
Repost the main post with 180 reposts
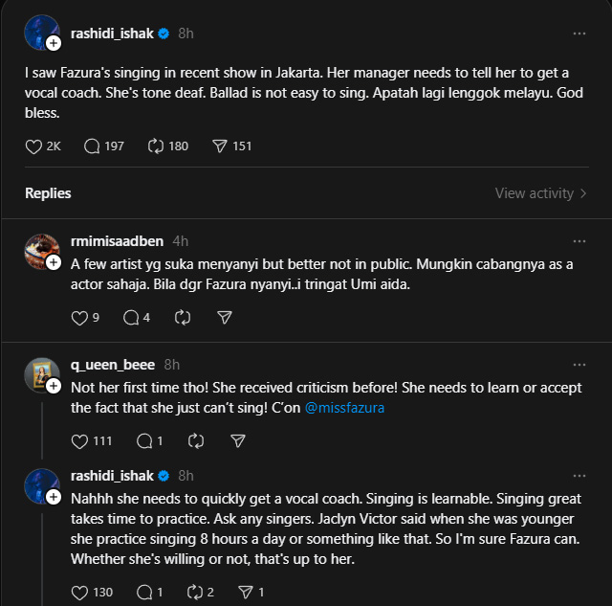click(156, 146)
